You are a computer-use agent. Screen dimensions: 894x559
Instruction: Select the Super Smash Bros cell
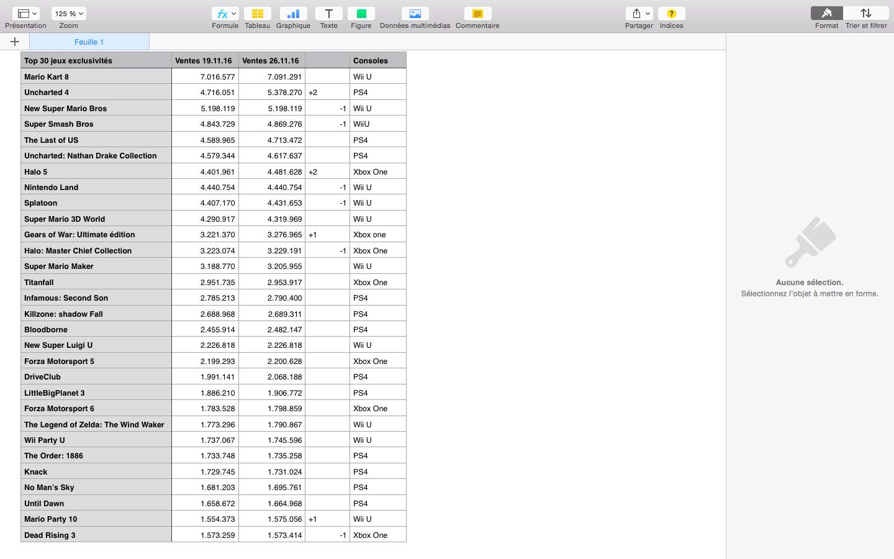coord(96,124)
